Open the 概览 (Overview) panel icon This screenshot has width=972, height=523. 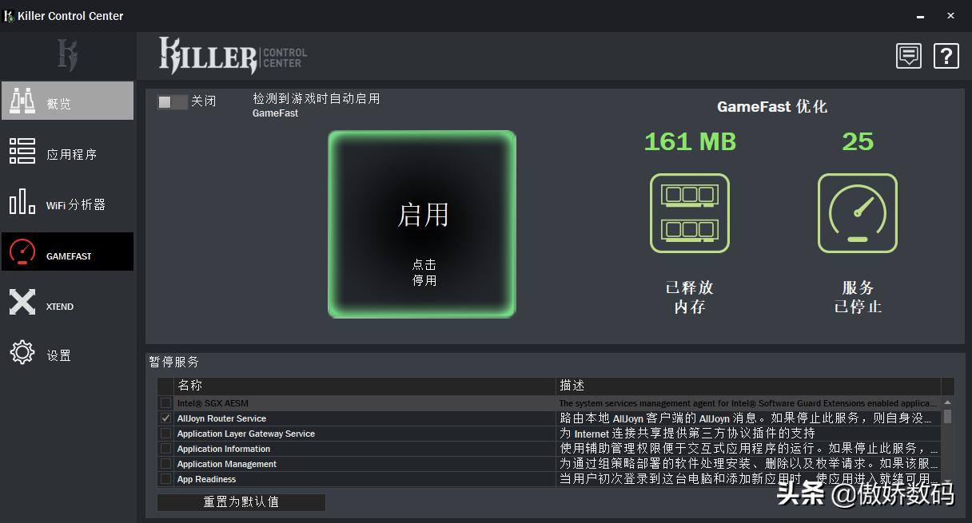coord(22,100)
